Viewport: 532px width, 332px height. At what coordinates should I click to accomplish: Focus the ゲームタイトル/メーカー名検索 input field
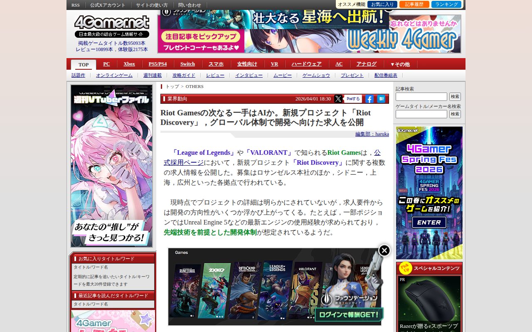421,114
